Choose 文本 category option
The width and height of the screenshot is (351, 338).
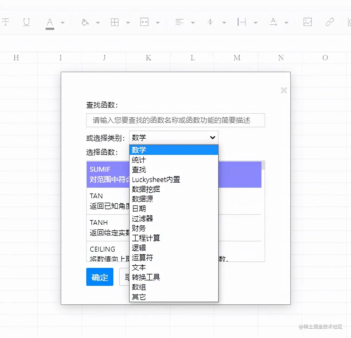tap(174, 267)
